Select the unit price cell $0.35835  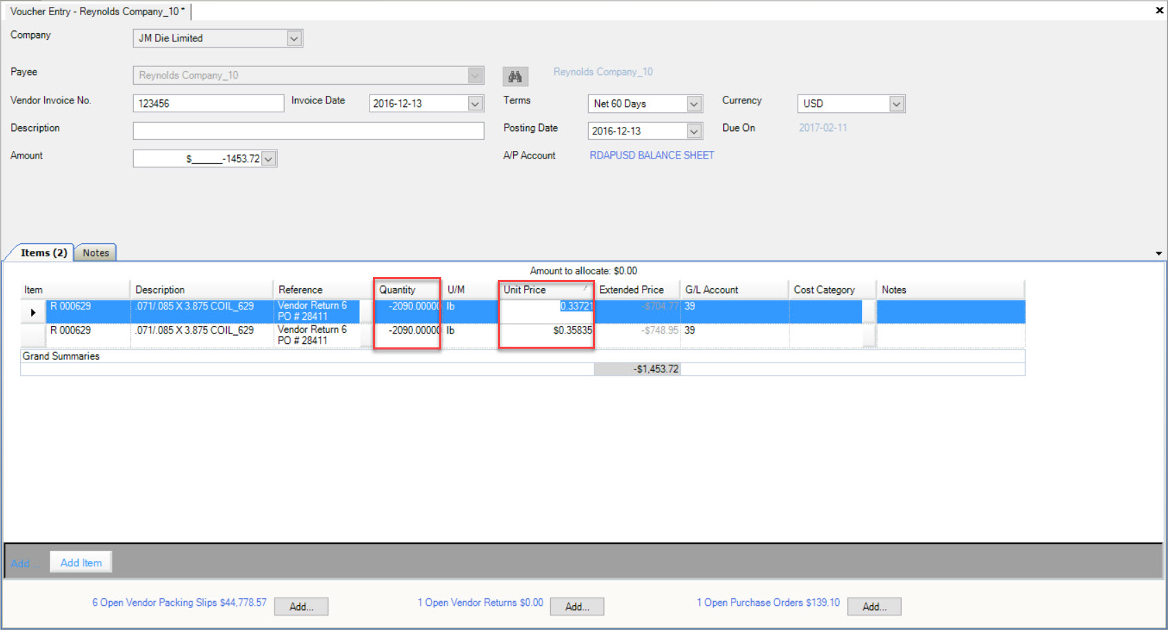(x=546, y=335)
